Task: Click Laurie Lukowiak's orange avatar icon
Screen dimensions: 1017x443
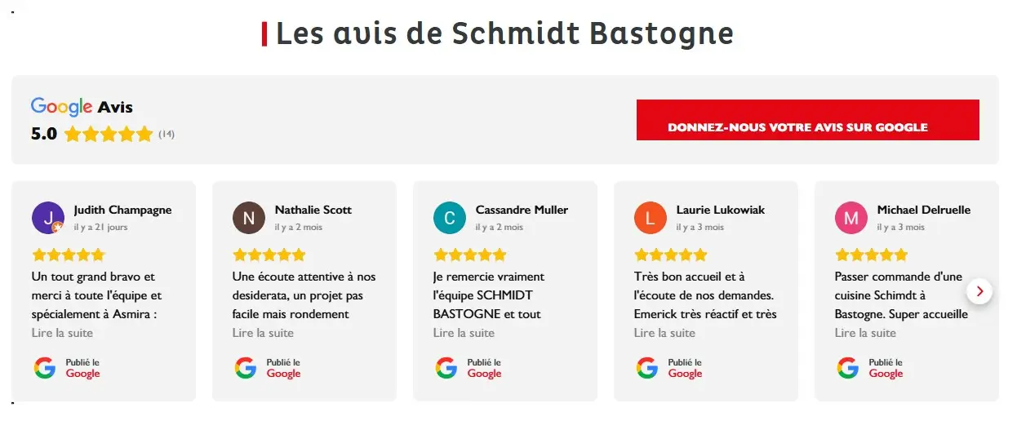Action: pos(651,218)
